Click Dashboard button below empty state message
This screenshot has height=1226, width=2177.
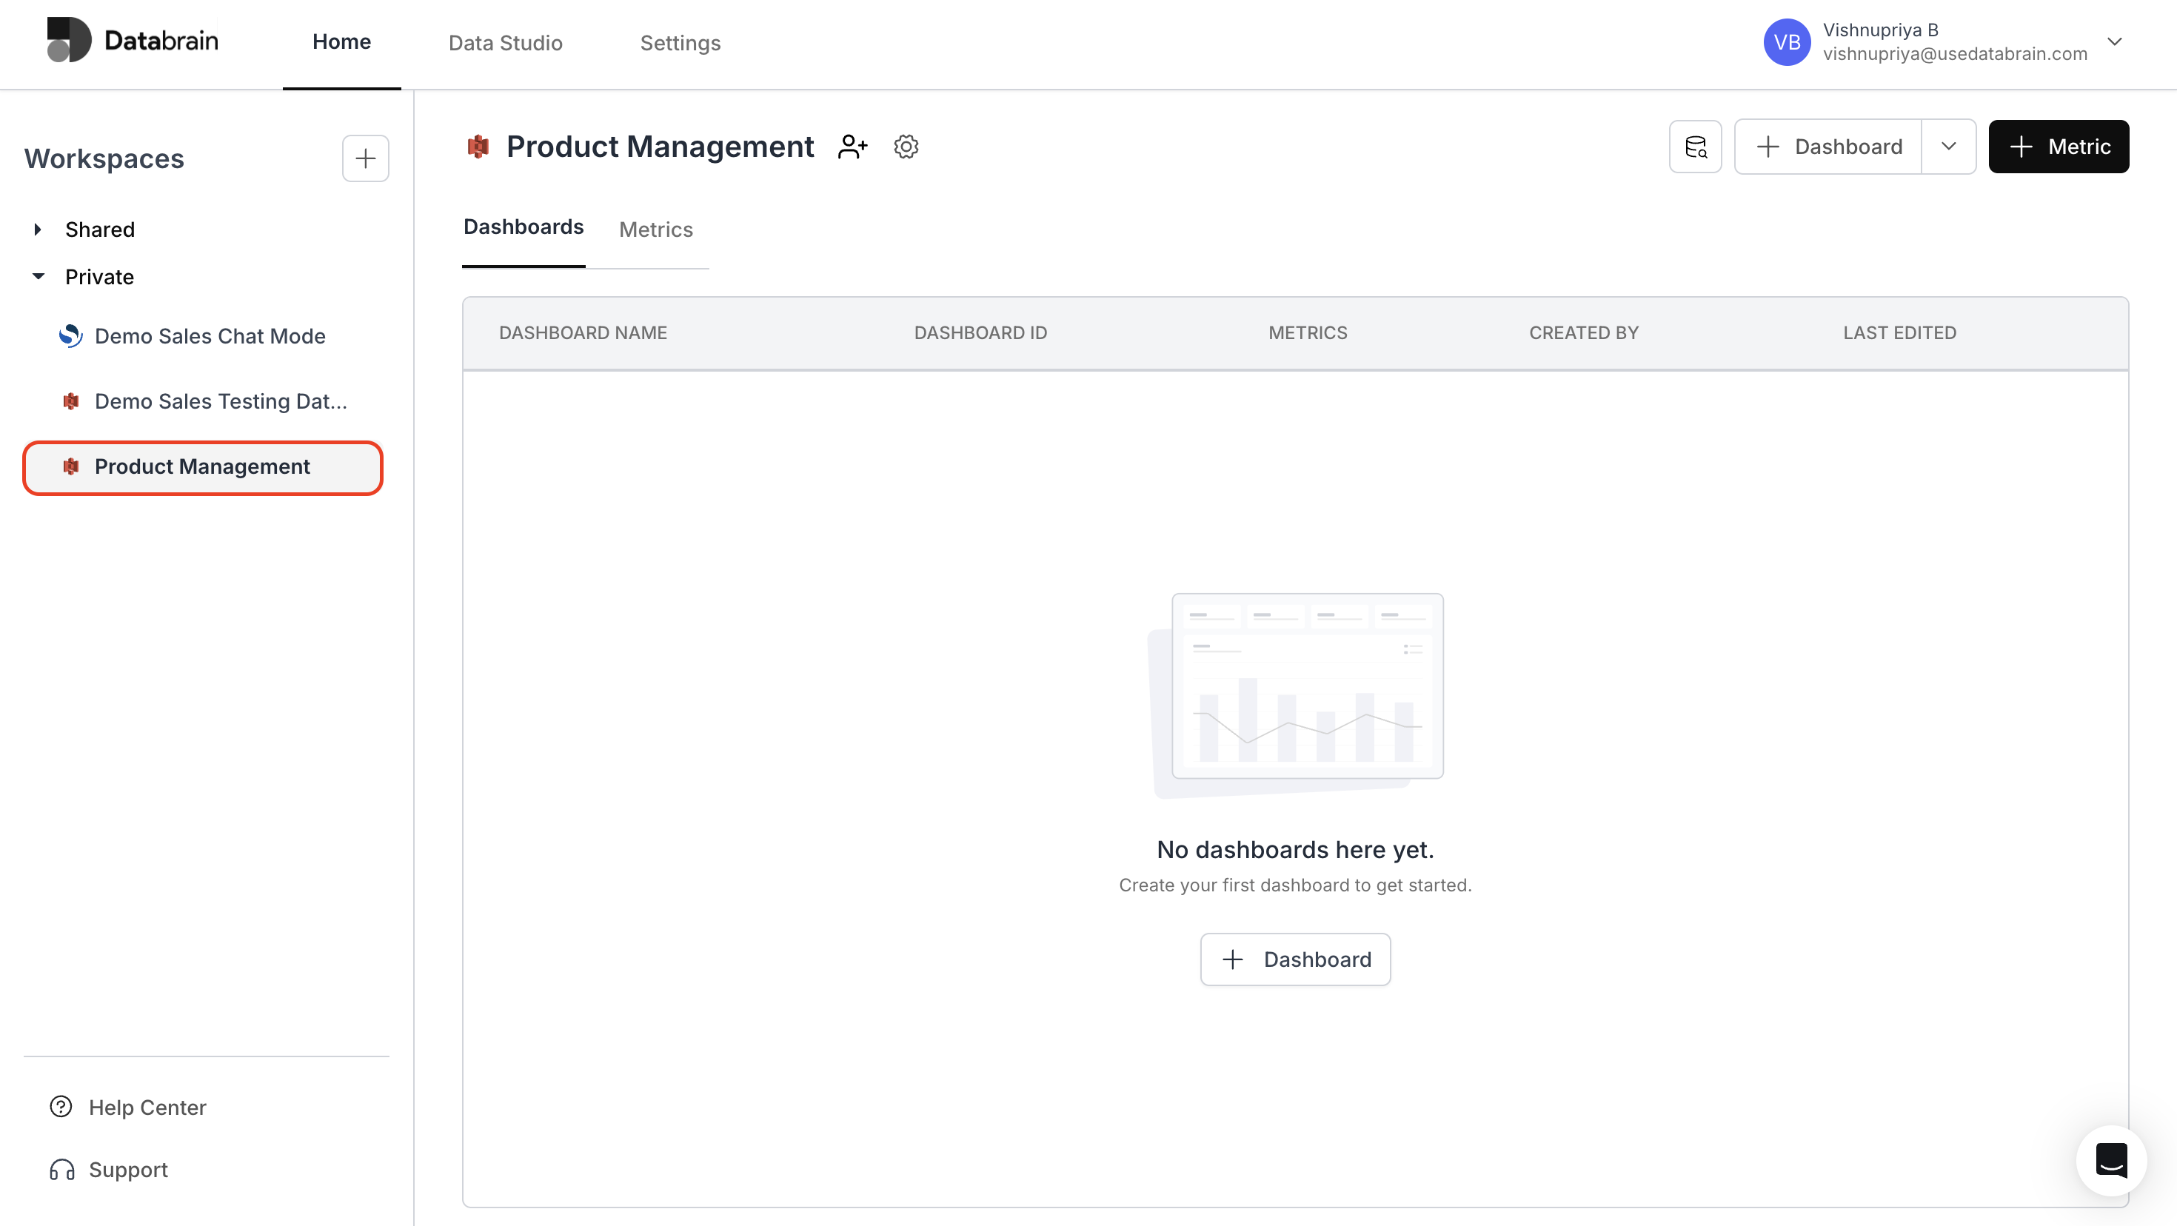click(x=1294, y=959)
